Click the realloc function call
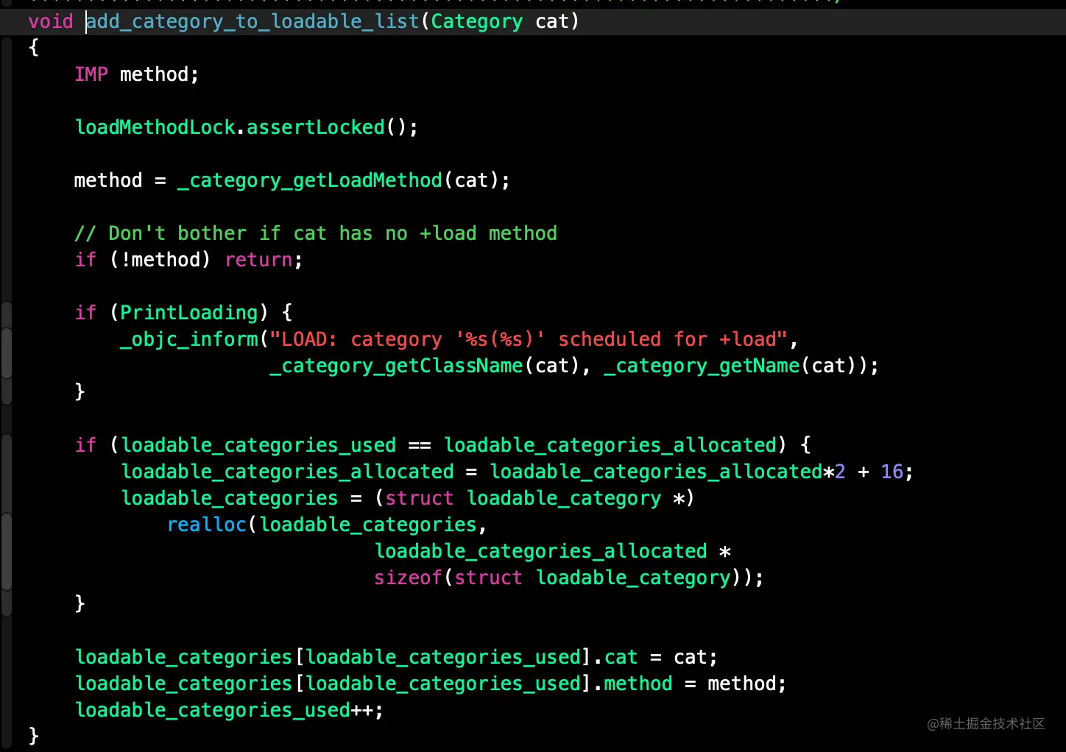Screen dimensions: 1066x752 pos(207,525)
